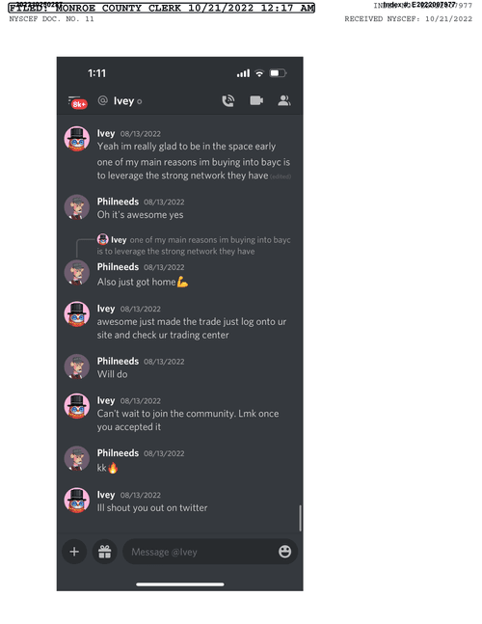This screenshot has height=624, width=482.
Task: Tap message 'awesome just made the trade'
Action: coord(191,328)
